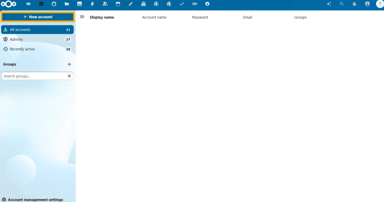Click the globe icon left of the checkmark
The width and height of the screenshot is (384, 202).
pyautogui.click(x=169, y=4)
